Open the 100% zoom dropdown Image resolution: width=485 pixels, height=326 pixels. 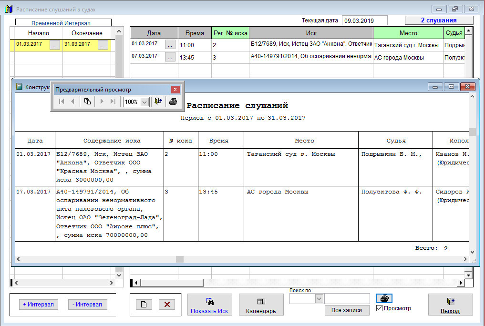tap(144, 102)
